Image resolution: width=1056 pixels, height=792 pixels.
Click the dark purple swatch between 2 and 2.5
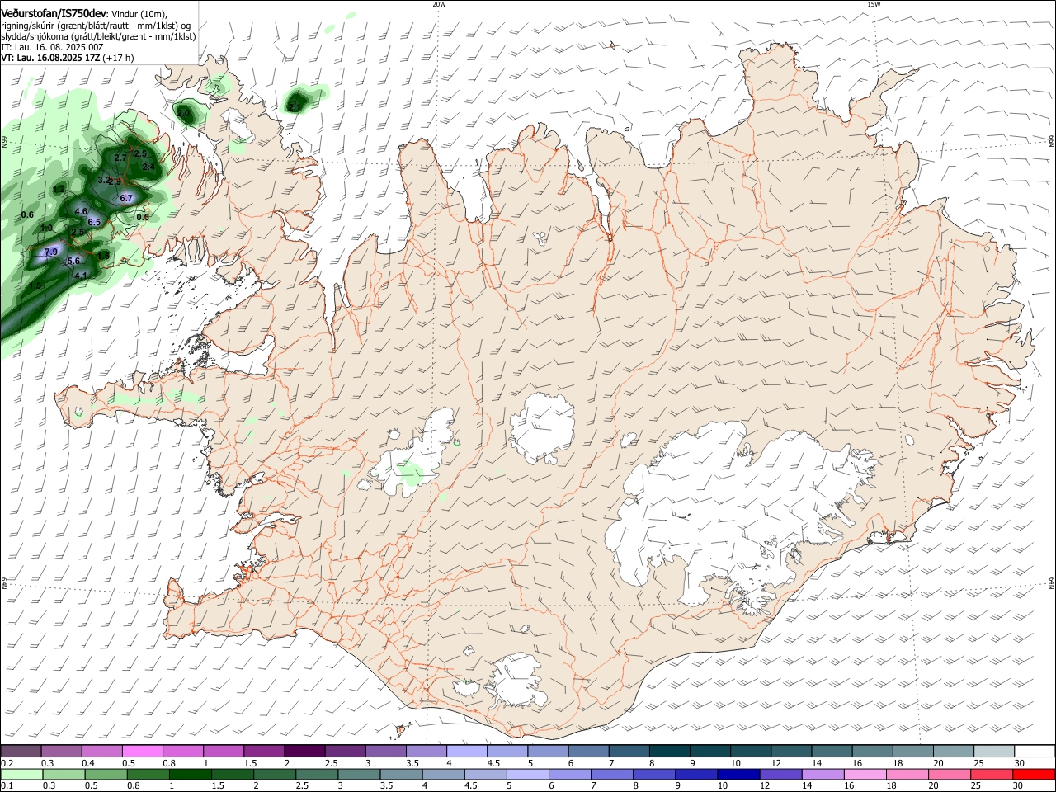(304, 752)
